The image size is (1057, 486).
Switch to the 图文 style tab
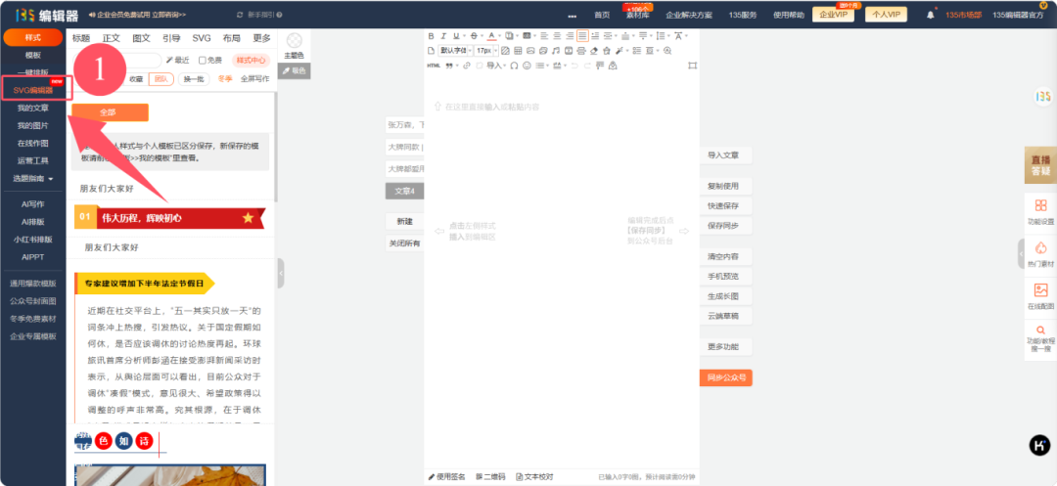(x=142, y=38)
